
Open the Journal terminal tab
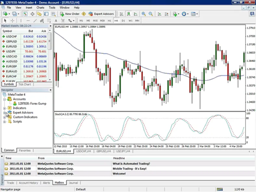point(73,183)
